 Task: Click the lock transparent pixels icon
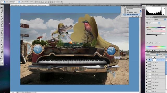click(x=150, y=57)
